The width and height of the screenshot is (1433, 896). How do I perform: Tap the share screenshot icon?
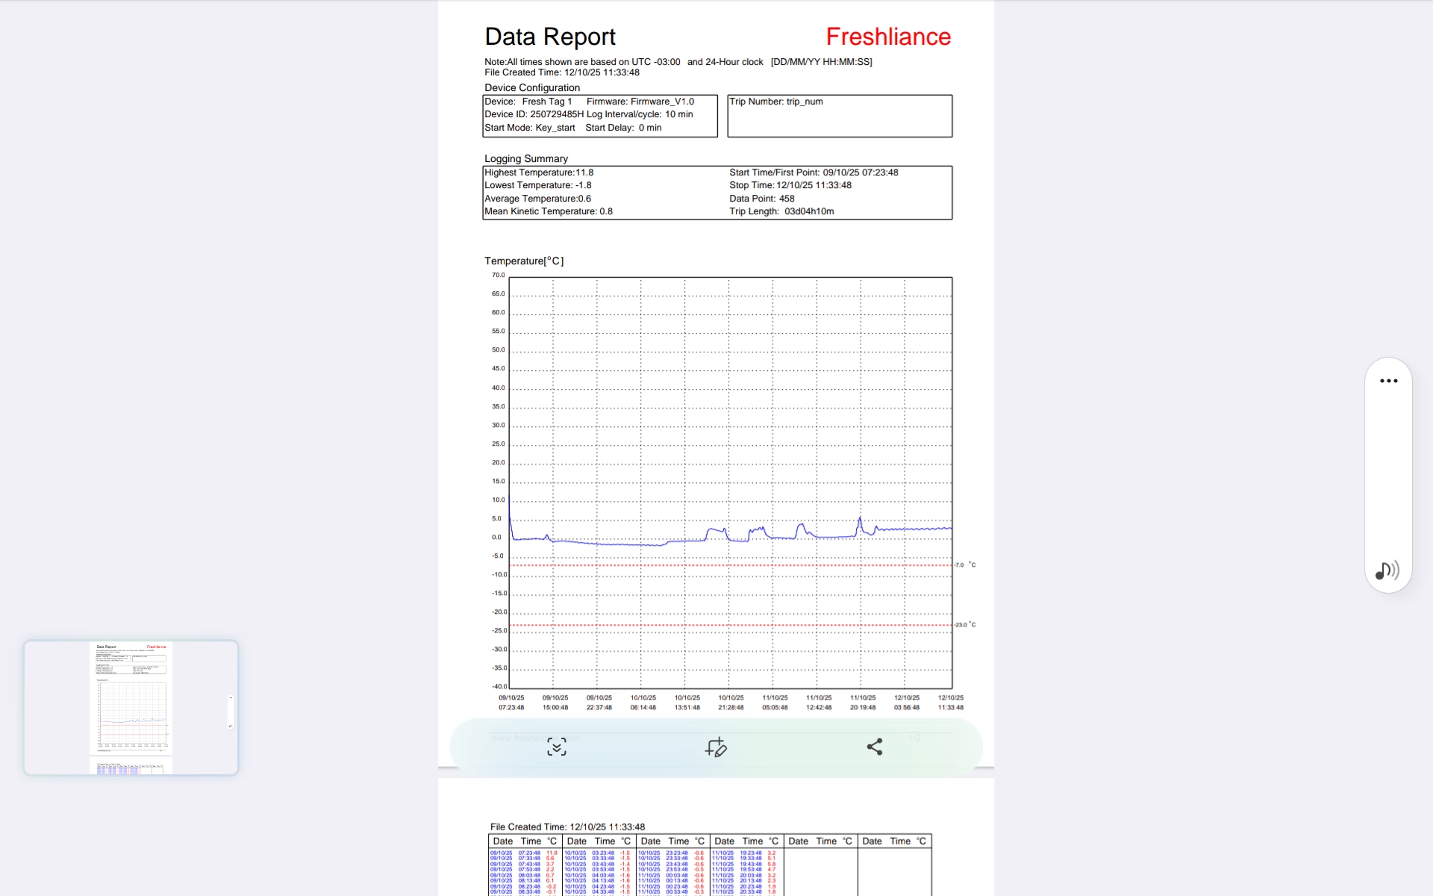(875, 747)
